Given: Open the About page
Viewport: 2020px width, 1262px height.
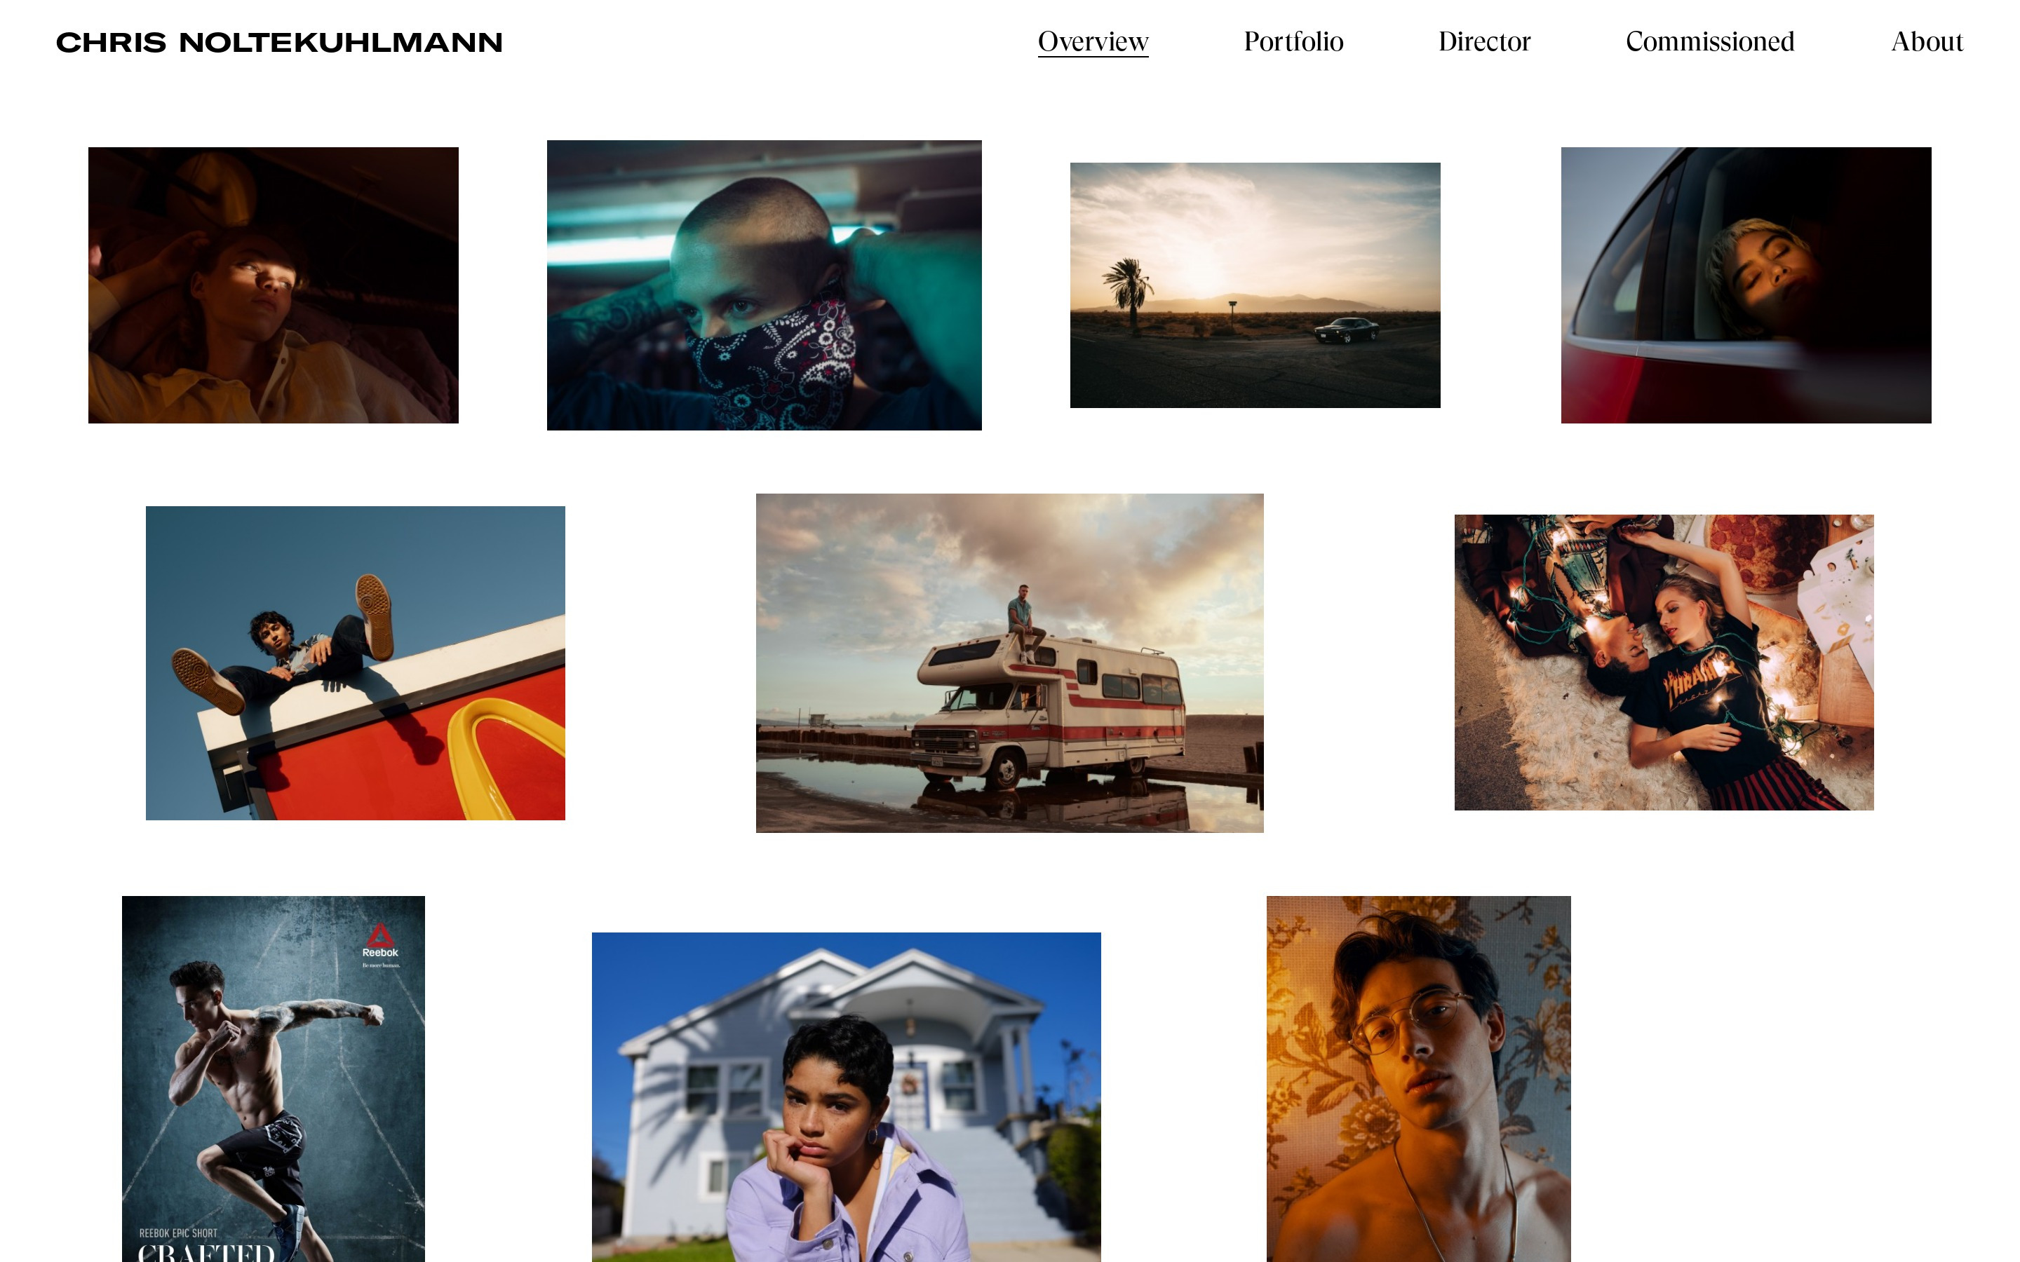Looking at the screenshot, I should pos(1927,42).
